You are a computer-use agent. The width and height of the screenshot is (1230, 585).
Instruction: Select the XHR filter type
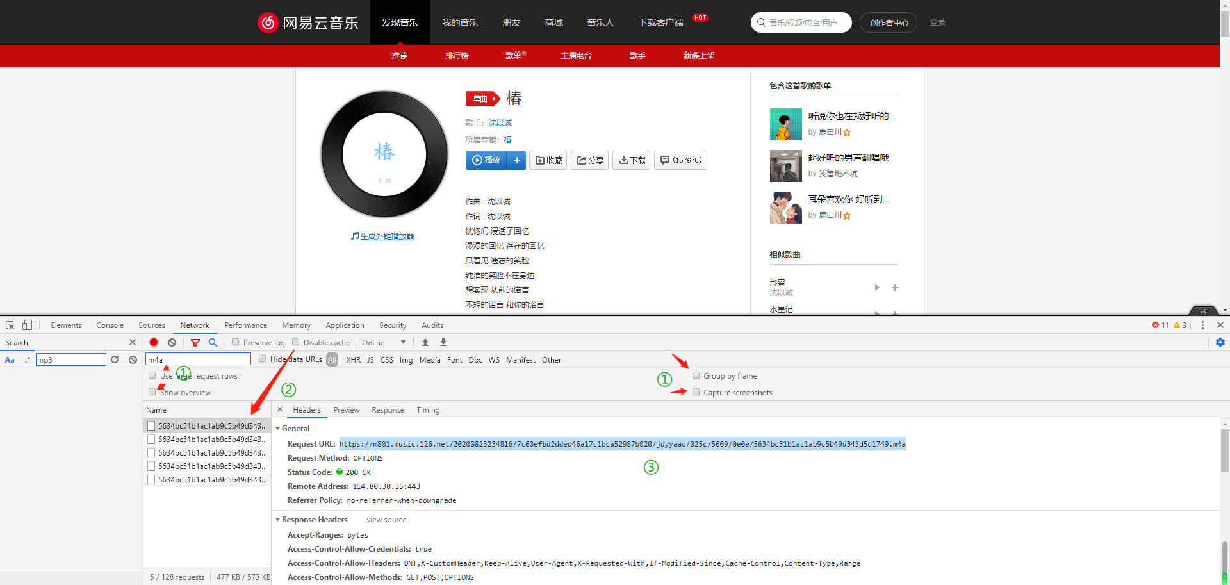[354, 359]
